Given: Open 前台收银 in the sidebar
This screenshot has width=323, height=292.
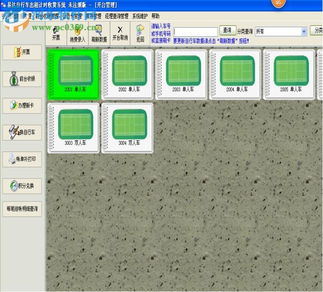Looking at the screenshot, I should click(x=22, y=79).
